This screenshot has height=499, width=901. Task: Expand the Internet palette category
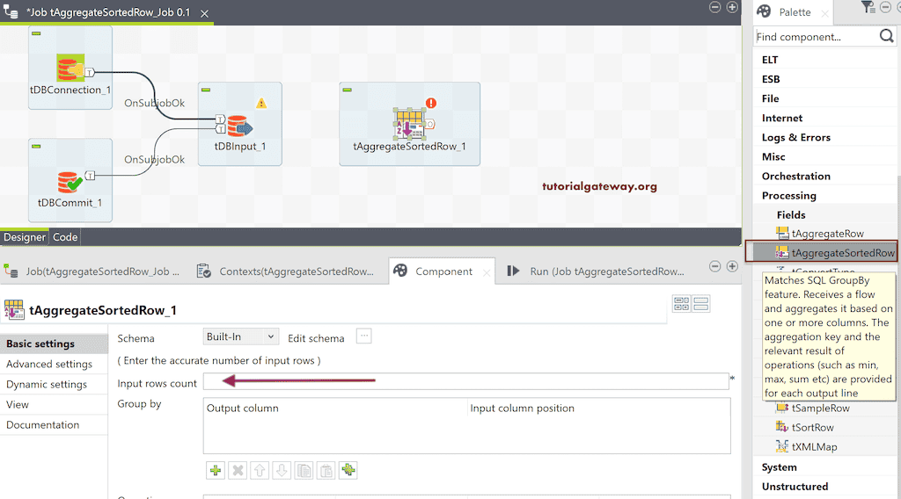[782, 118]
